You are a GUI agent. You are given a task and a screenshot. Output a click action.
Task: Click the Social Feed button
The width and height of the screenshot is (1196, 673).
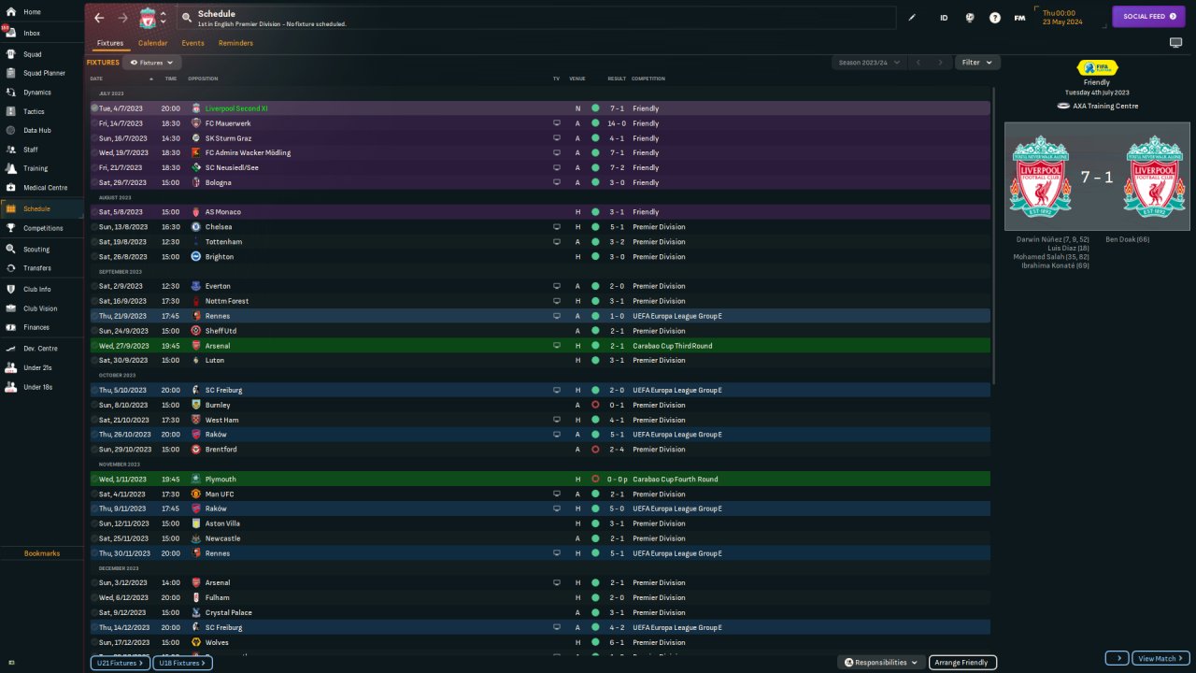tap(1148, 17)
